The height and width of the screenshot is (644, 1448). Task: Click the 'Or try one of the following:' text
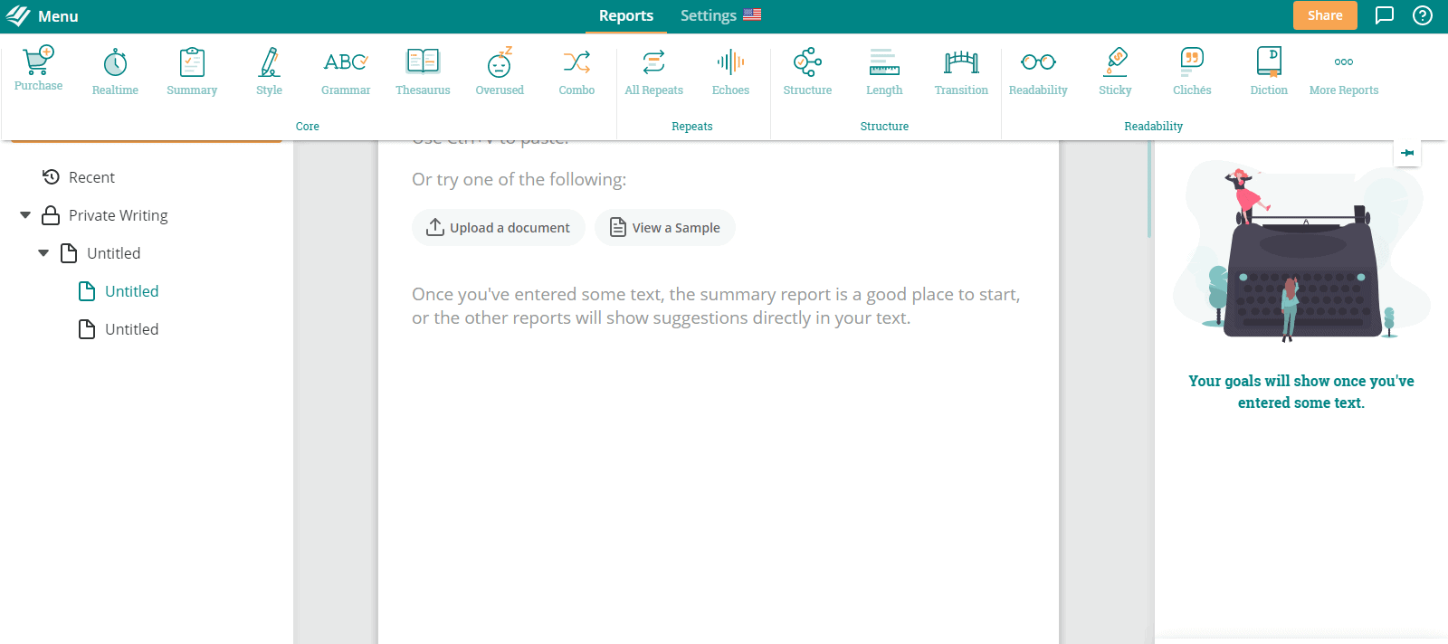tap(519, 179)
